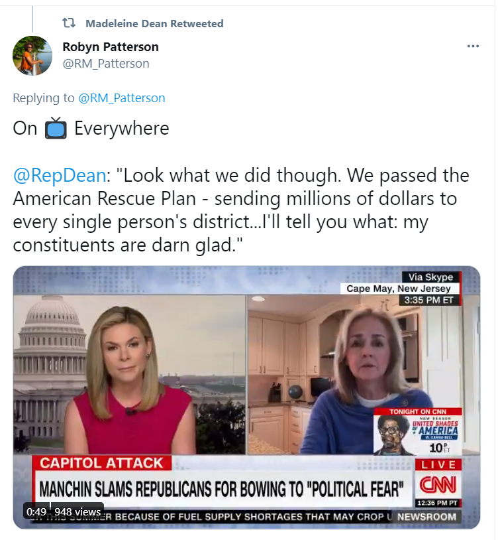This screenshot has height=540, width=498.
Task: Click the Manchin Slams Republicans headline
Action: 222,489
